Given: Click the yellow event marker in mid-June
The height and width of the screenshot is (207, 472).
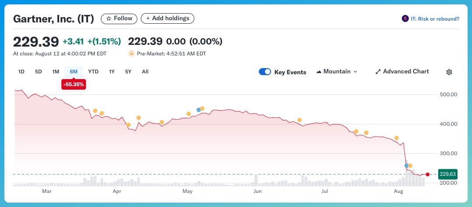Looking at the screenshot, I should click(300, 120).
